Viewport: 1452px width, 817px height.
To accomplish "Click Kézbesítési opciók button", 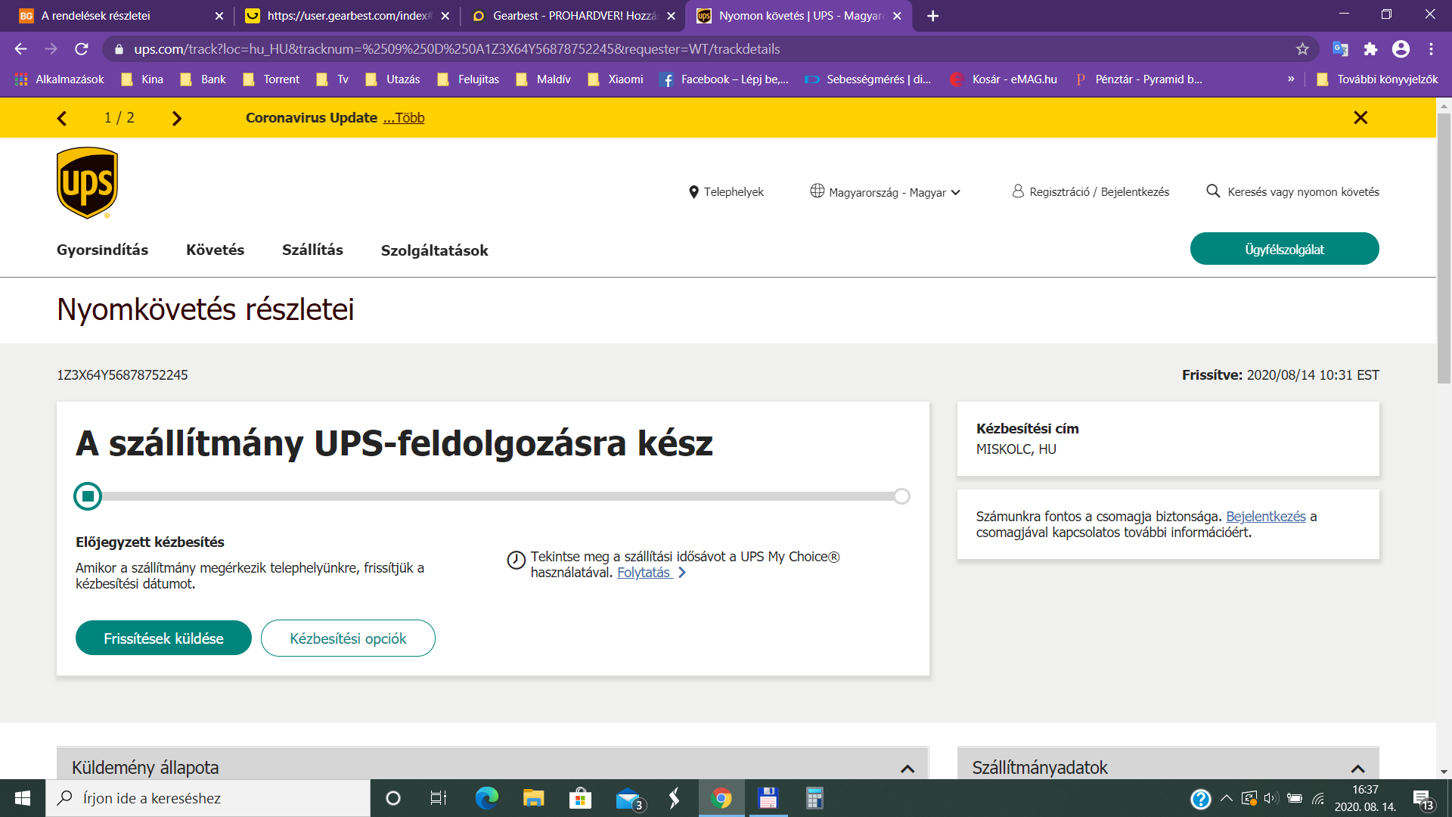I will click(x=348, y=638).
